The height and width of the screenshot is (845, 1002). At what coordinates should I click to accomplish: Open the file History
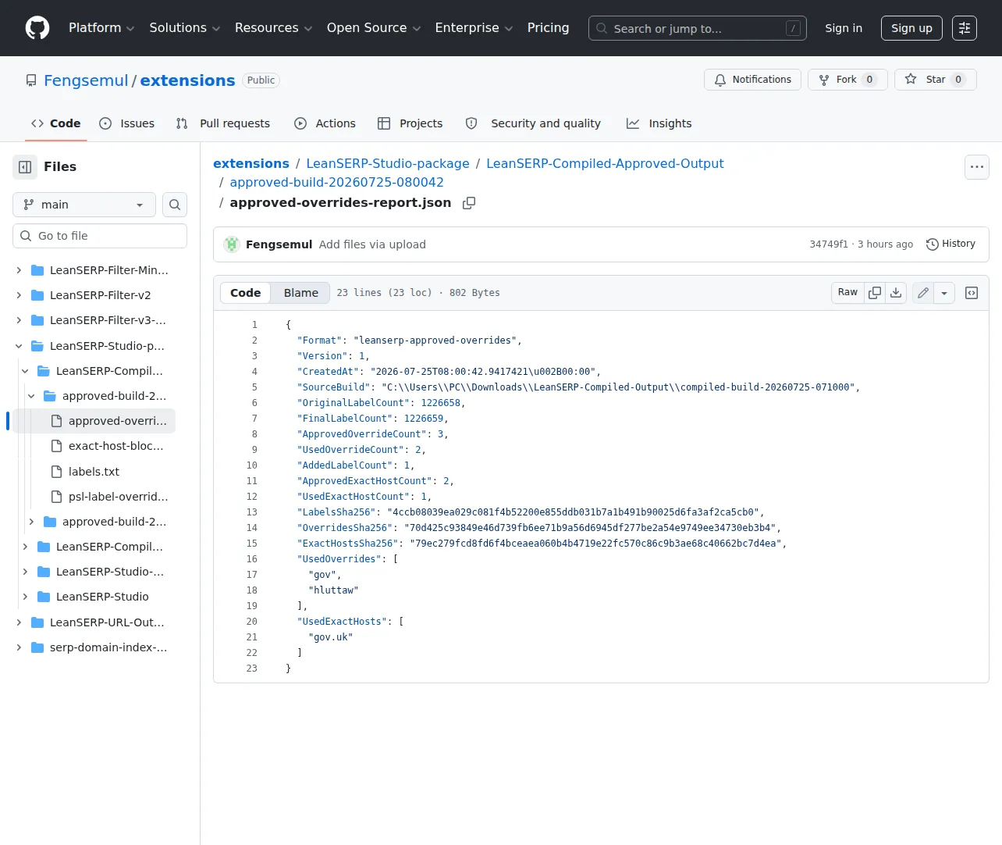tap(951, 244)
